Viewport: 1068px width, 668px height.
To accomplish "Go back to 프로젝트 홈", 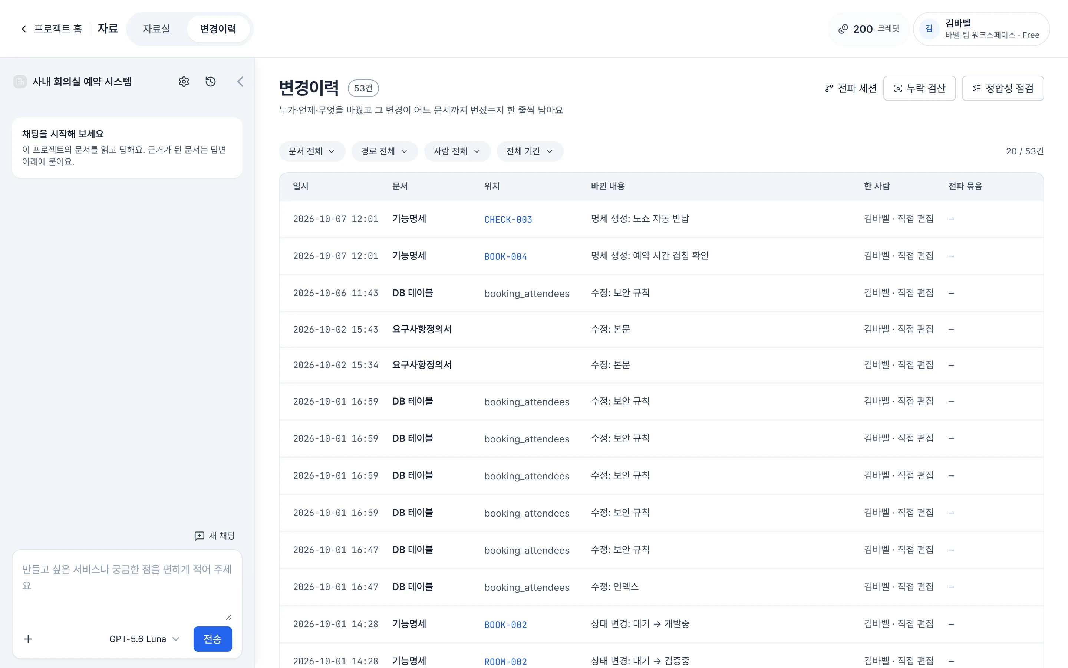I will tap(51, 29).
